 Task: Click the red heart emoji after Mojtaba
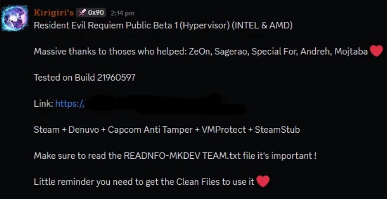376,51
